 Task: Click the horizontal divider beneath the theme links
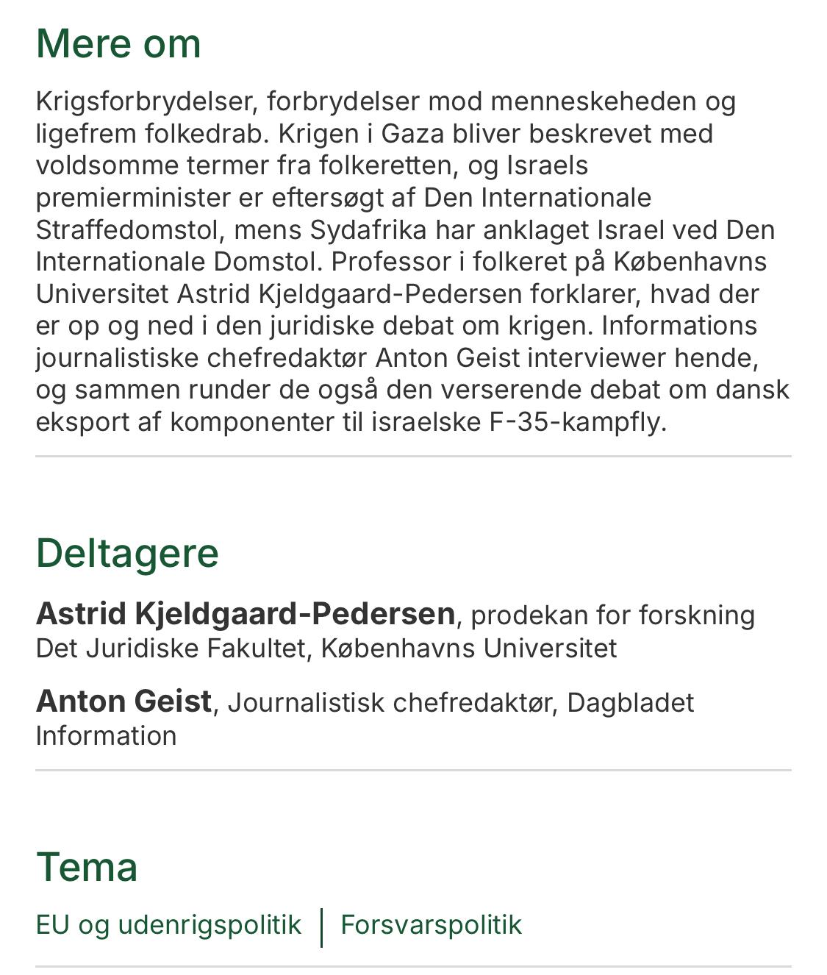(413, 966)
